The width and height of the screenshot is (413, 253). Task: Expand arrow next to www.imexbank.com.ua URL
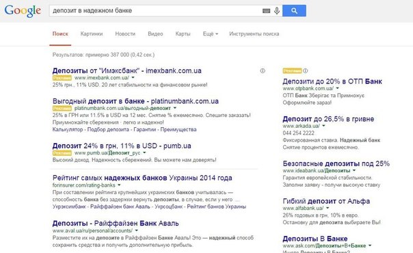pos(133,78)
